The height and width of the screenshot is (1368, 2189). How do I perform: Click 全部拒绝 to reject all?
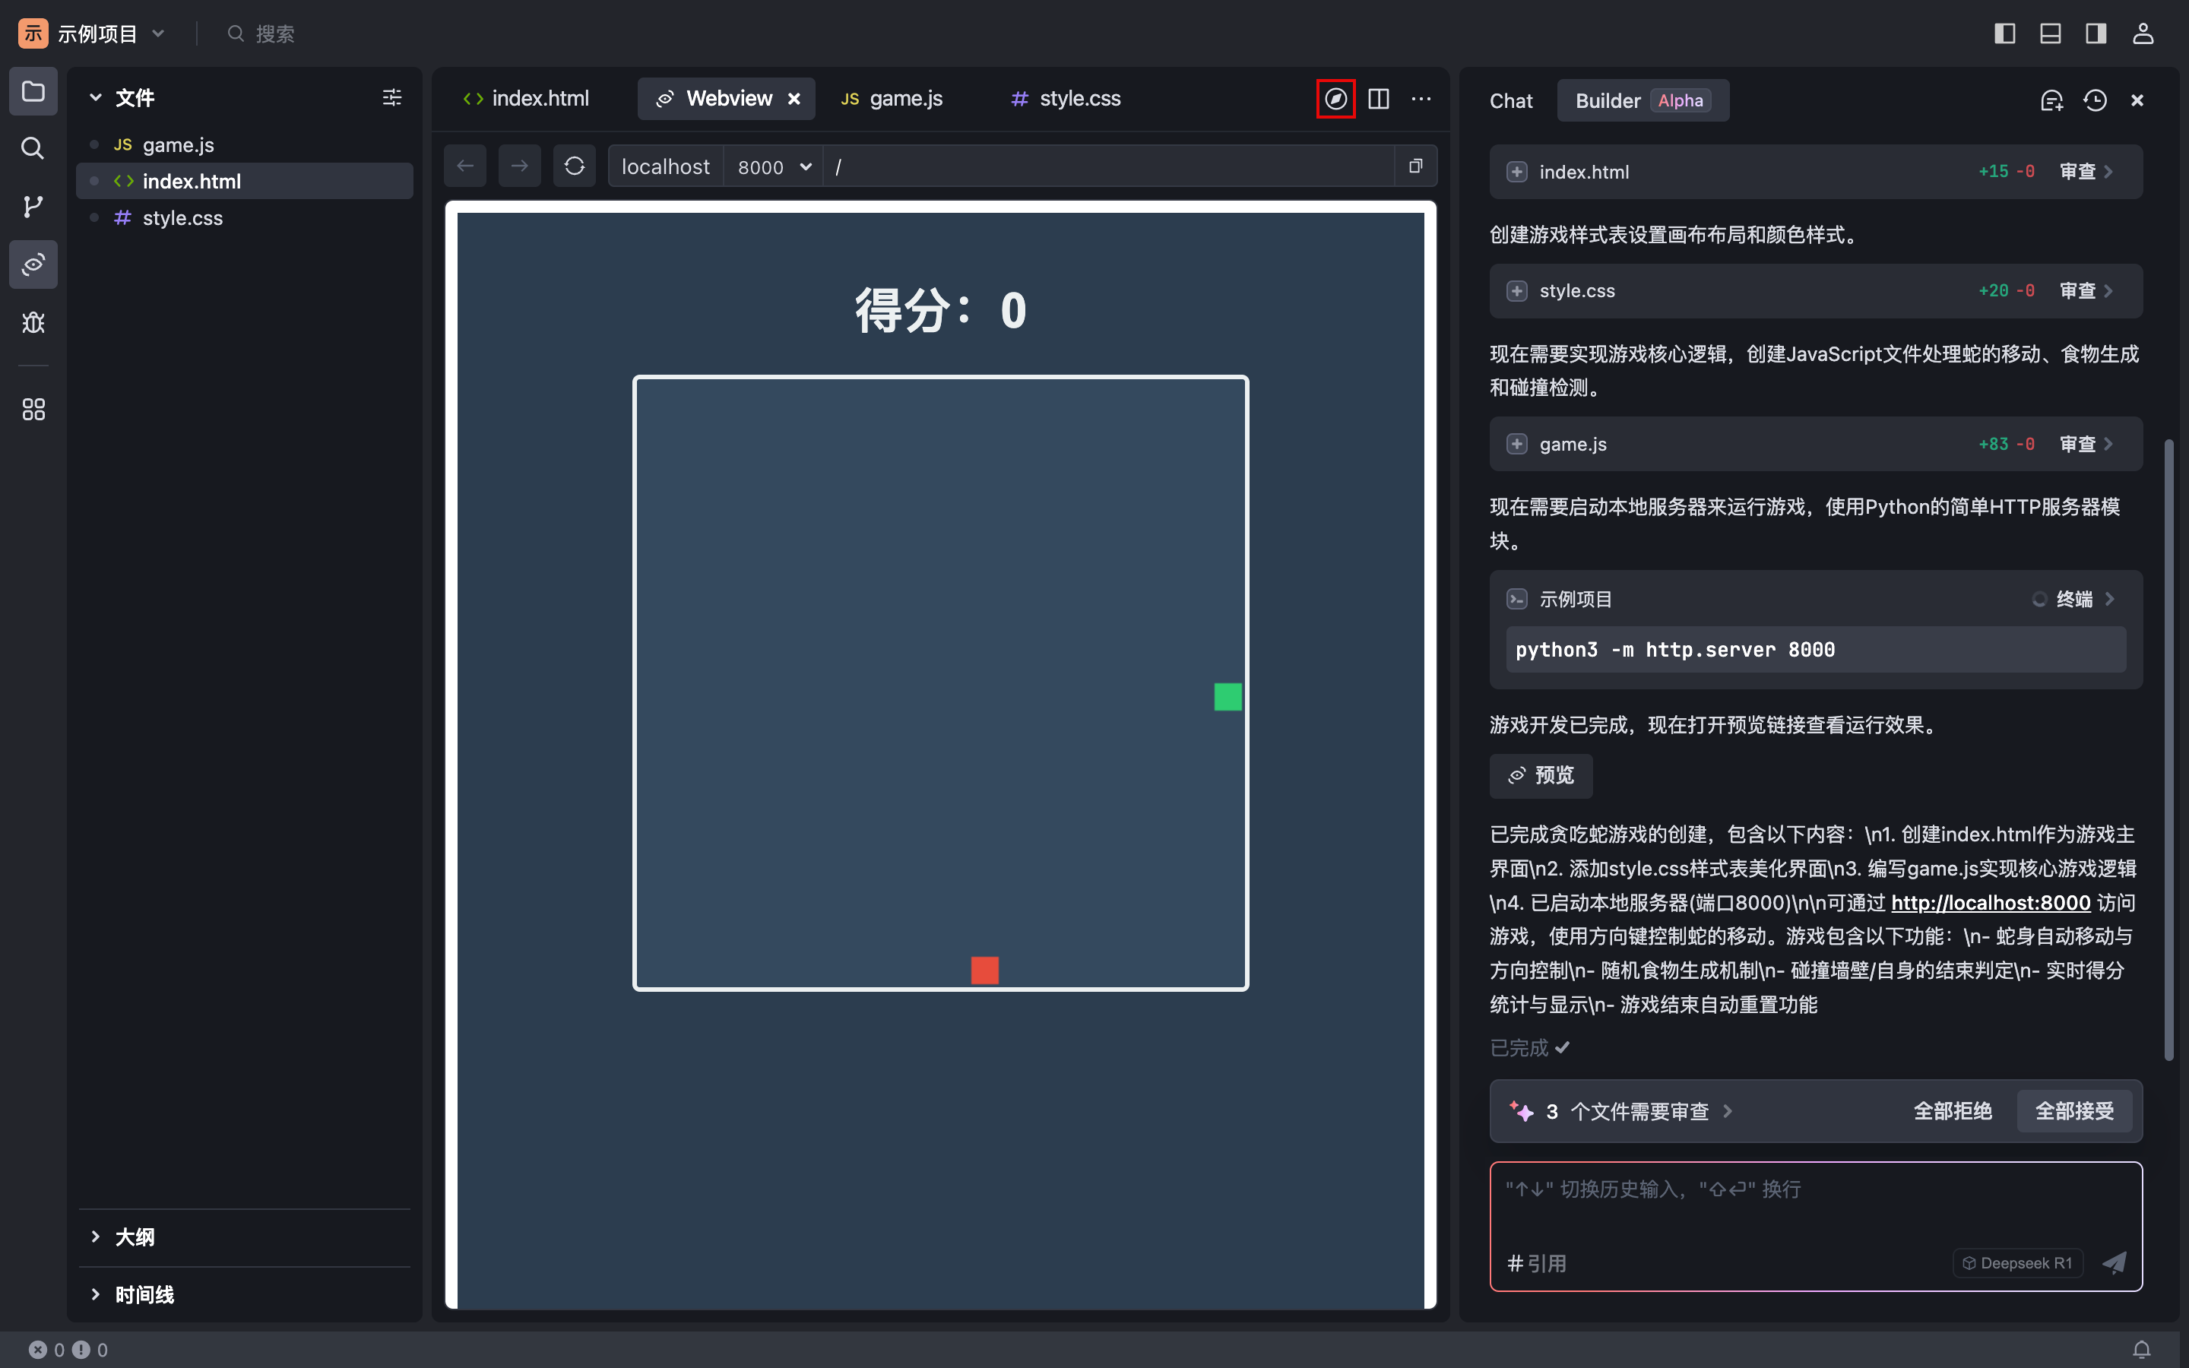click(x=1953, y=1111)
